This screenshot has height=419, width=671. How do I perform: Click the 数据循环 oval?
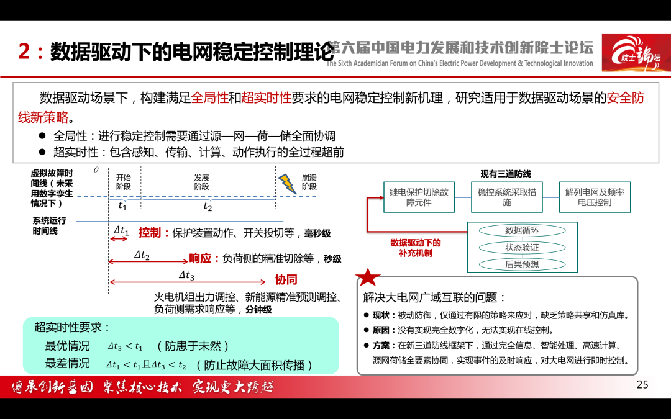[522, 230]
